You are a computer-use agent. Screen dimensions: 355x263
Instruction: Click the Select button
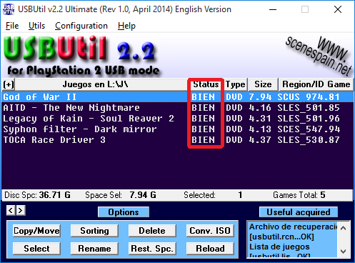click(x=36, y=249)
